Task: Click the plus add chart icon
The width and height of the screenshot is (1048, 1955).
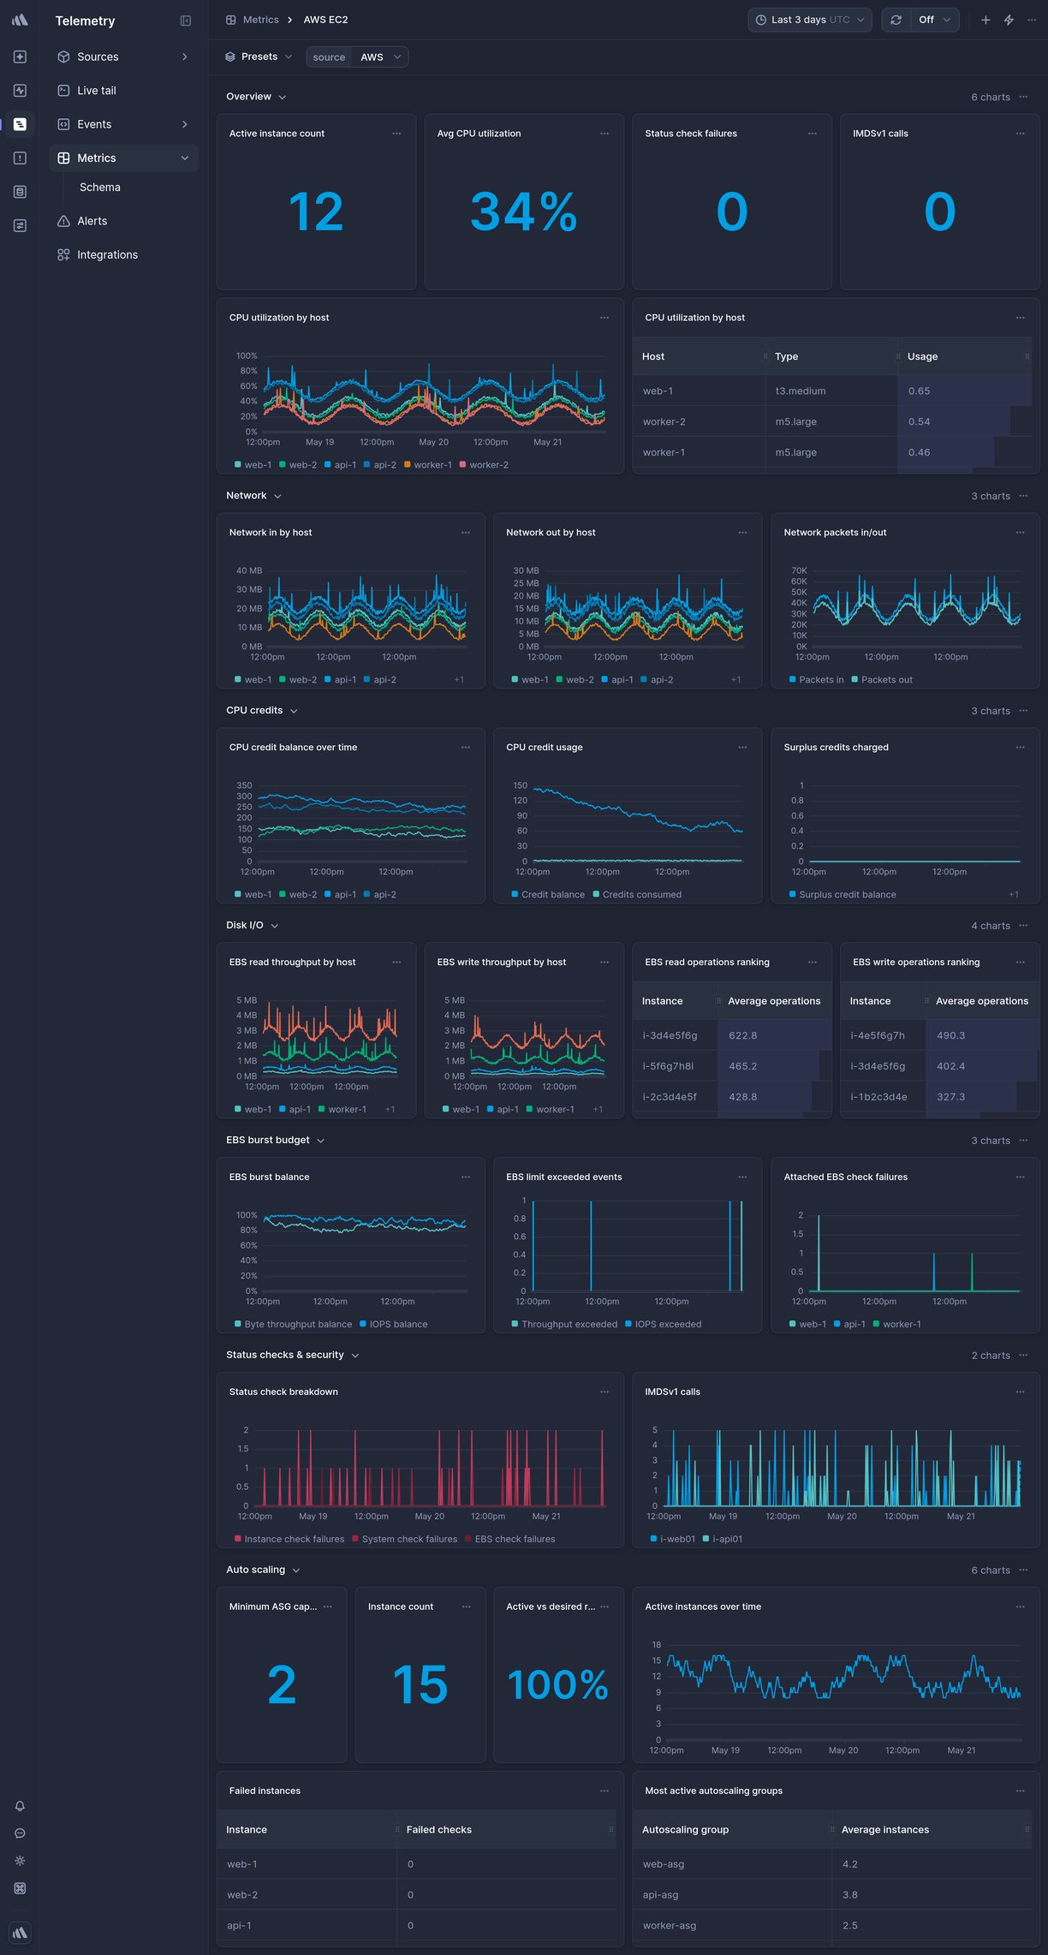Action: (x=985, y=20)
